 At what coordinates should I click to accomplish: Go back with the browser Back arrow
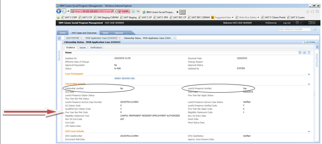tap(59, 12)
